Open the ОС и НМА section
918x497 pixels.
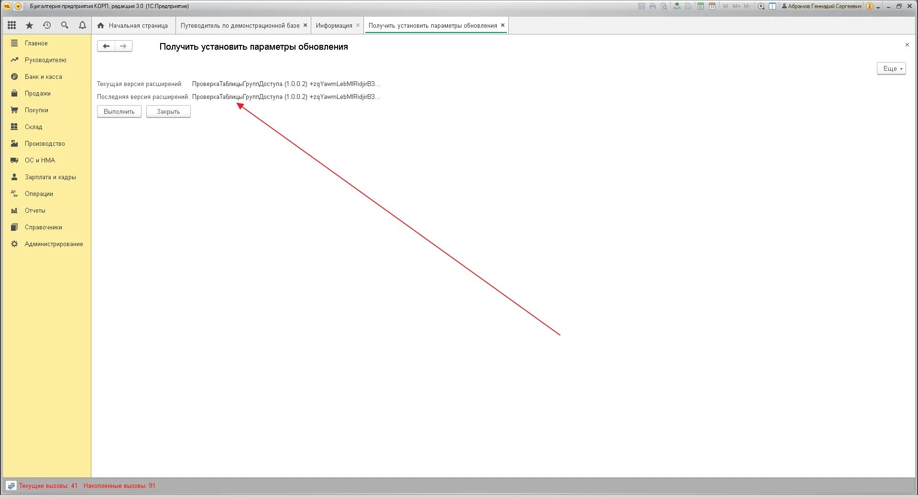click(46, 160)
